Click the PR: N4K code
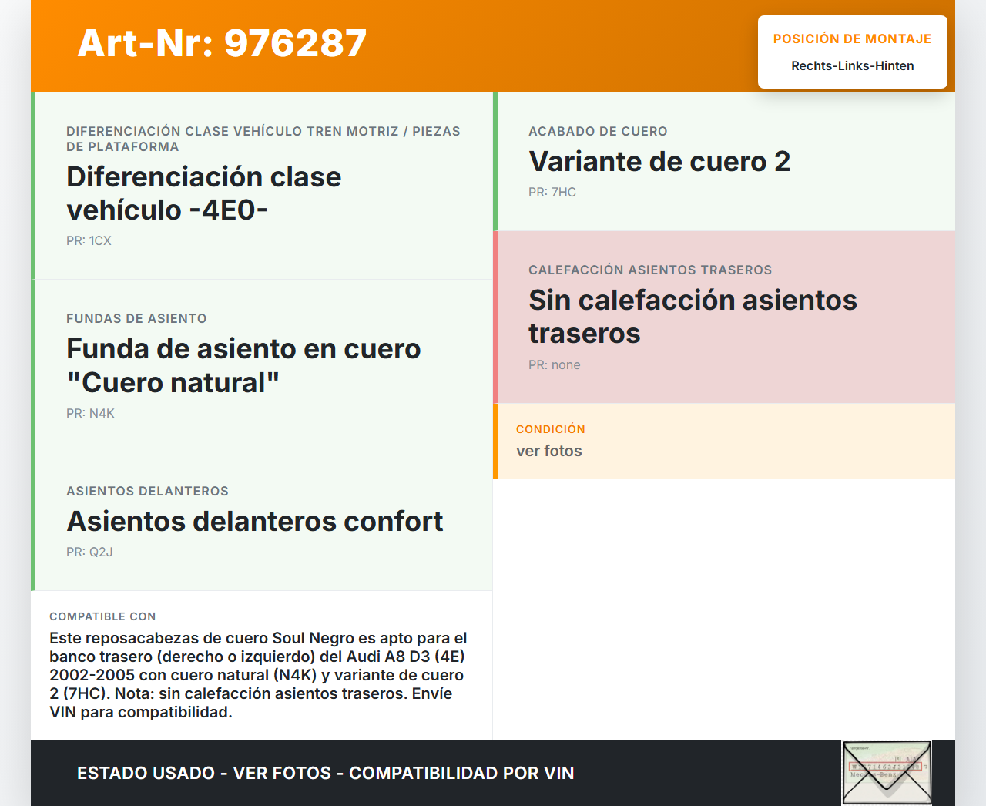986x806 pixels. pos(90,414)
